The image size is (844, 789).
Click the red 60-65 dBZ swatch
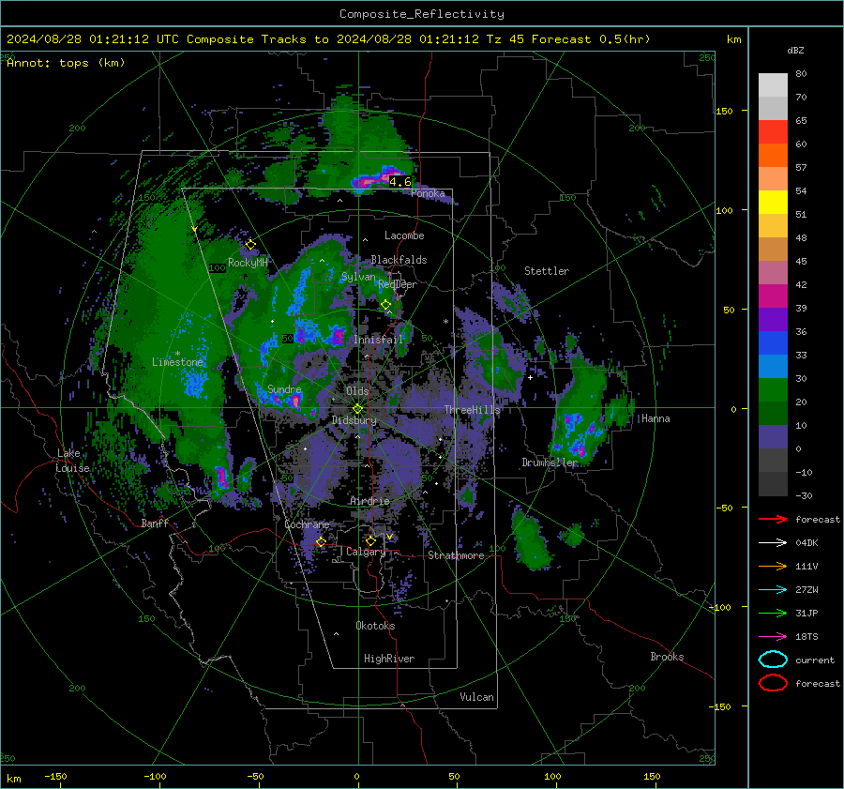(773, 132)
